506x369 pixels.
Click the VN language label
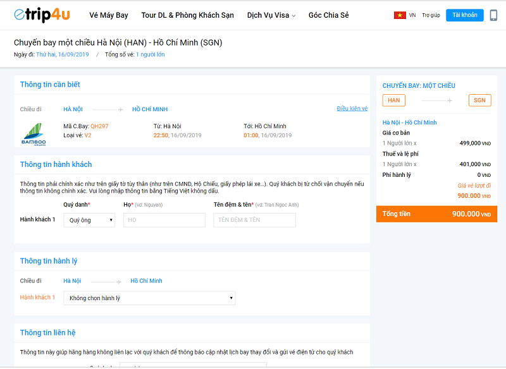(412, 15)
